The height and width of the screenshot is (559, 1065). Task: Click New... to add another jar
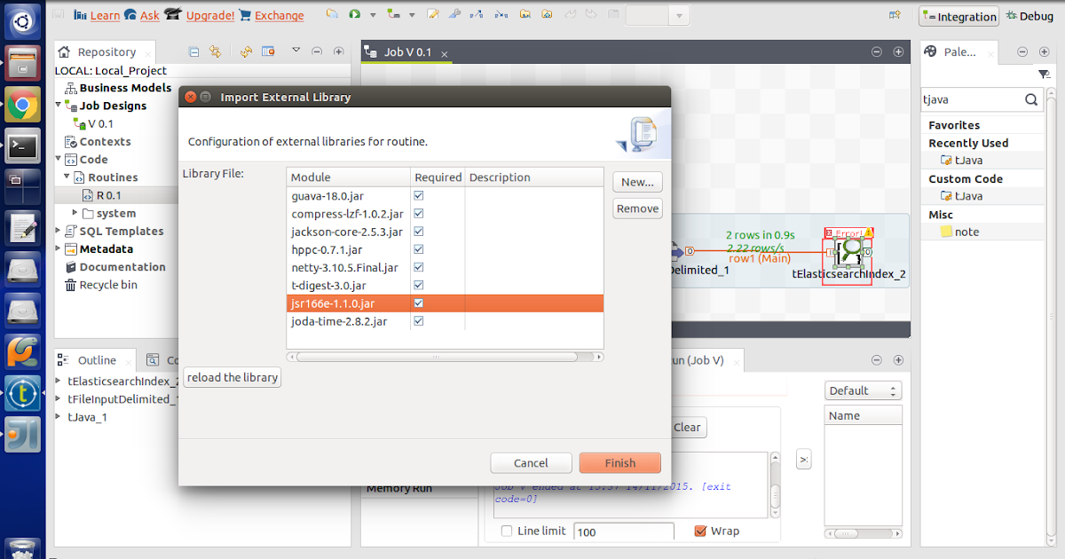click(636, 182)
